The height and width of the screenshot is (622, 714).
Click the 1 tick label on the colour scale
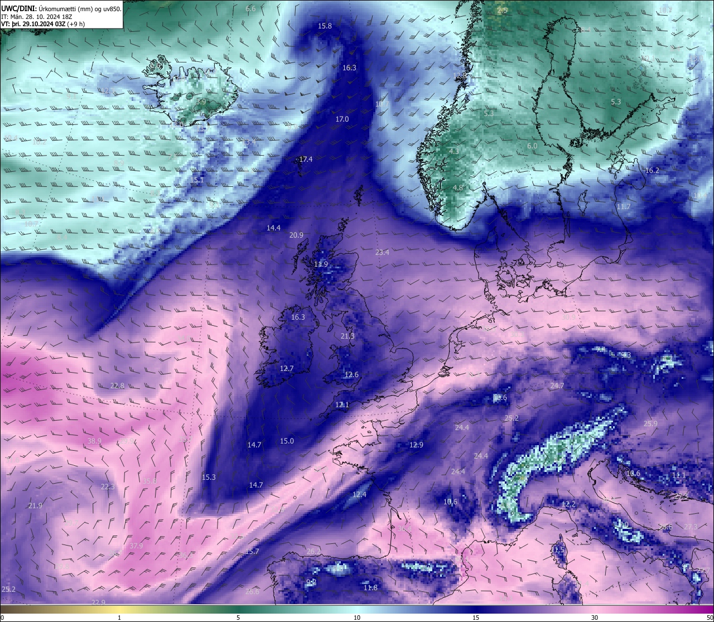coord(119,618)
